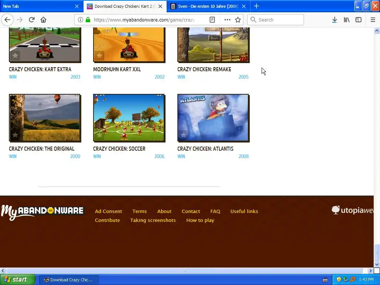
Task: Click the Ad Consent footer link
Action: pos(108,211)
